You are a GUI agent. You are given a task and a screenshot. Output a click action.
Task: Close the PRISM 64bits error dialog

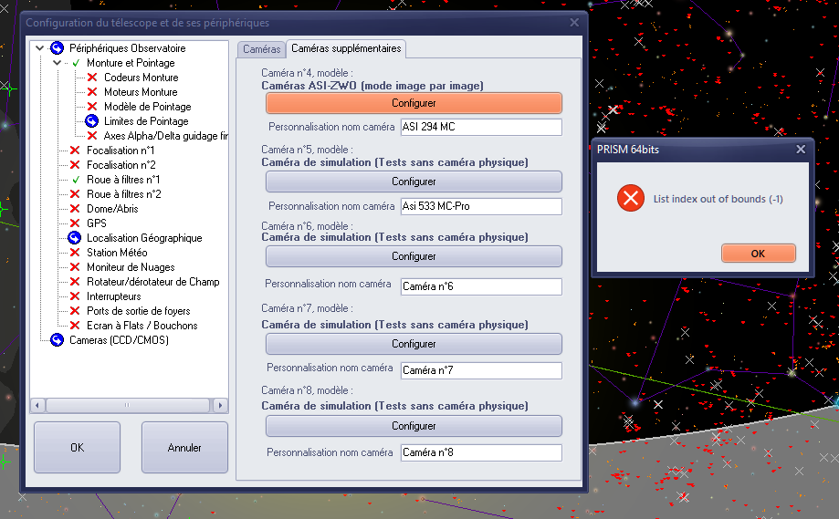pyautogui.click(x=801, y=150)
